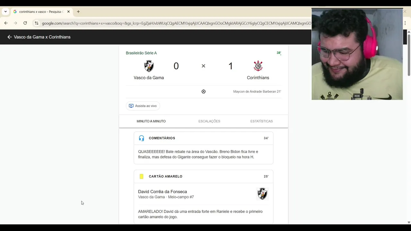View site information icon in address bar
The image size is (411, 231).
pyautogui.click(x=36, y=23)
